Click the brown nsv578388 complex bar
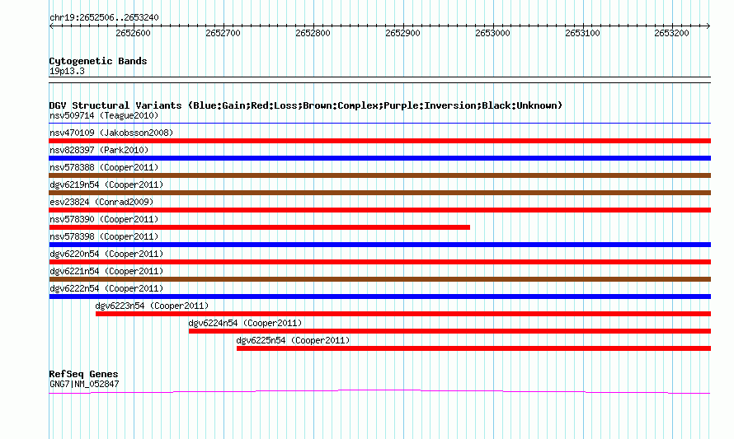734x439 pixels. tap(379, 175)
